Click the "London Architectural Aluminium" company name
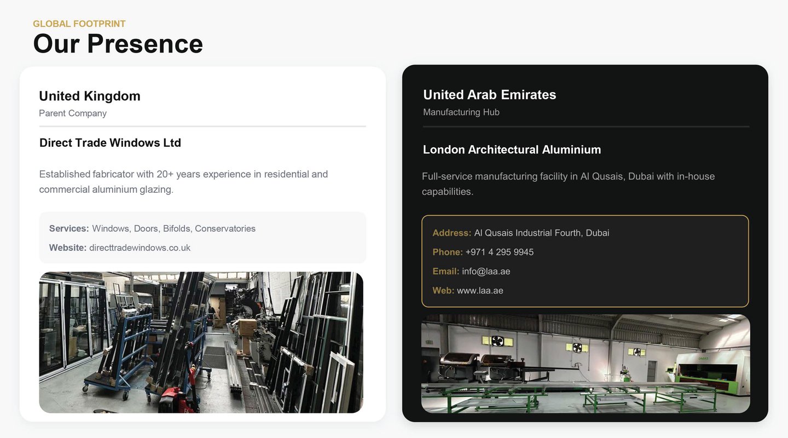This screenshot has height=438, width=788. [512, 149]
